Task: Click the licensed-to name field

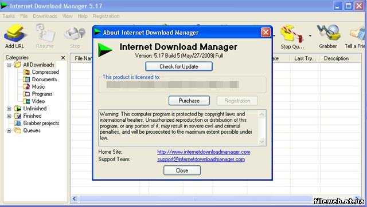Action: coord(173,85)
